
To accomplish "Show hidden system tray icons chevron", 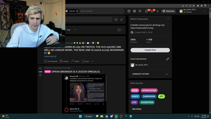I will [x=189, y=116].
